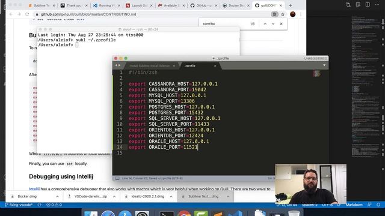The image size is (385, 216).
Task: Close the .zprofile Sublime tab
Action: click(215, 65)
